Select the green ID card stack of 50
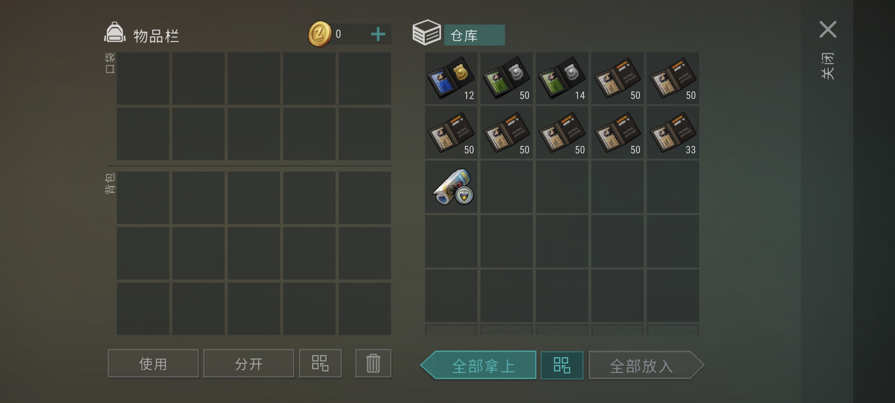This screenshot has width=895, height=403. coord(506,78)
